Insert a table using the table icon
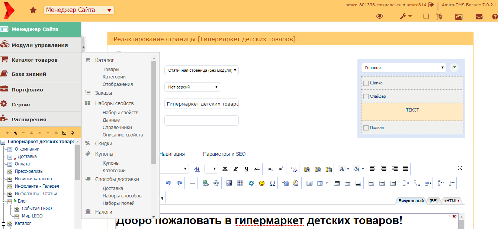The width and height of the screenshot is (498, 229). coord(310,183)
